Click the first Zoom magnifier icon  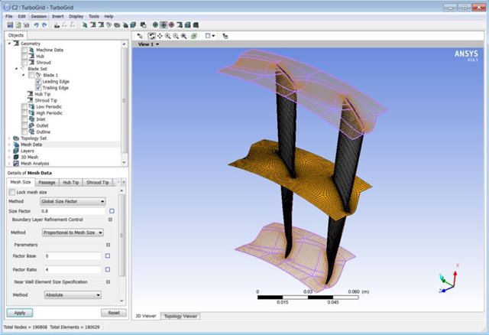pyautogui.click(x=168, y=36)
